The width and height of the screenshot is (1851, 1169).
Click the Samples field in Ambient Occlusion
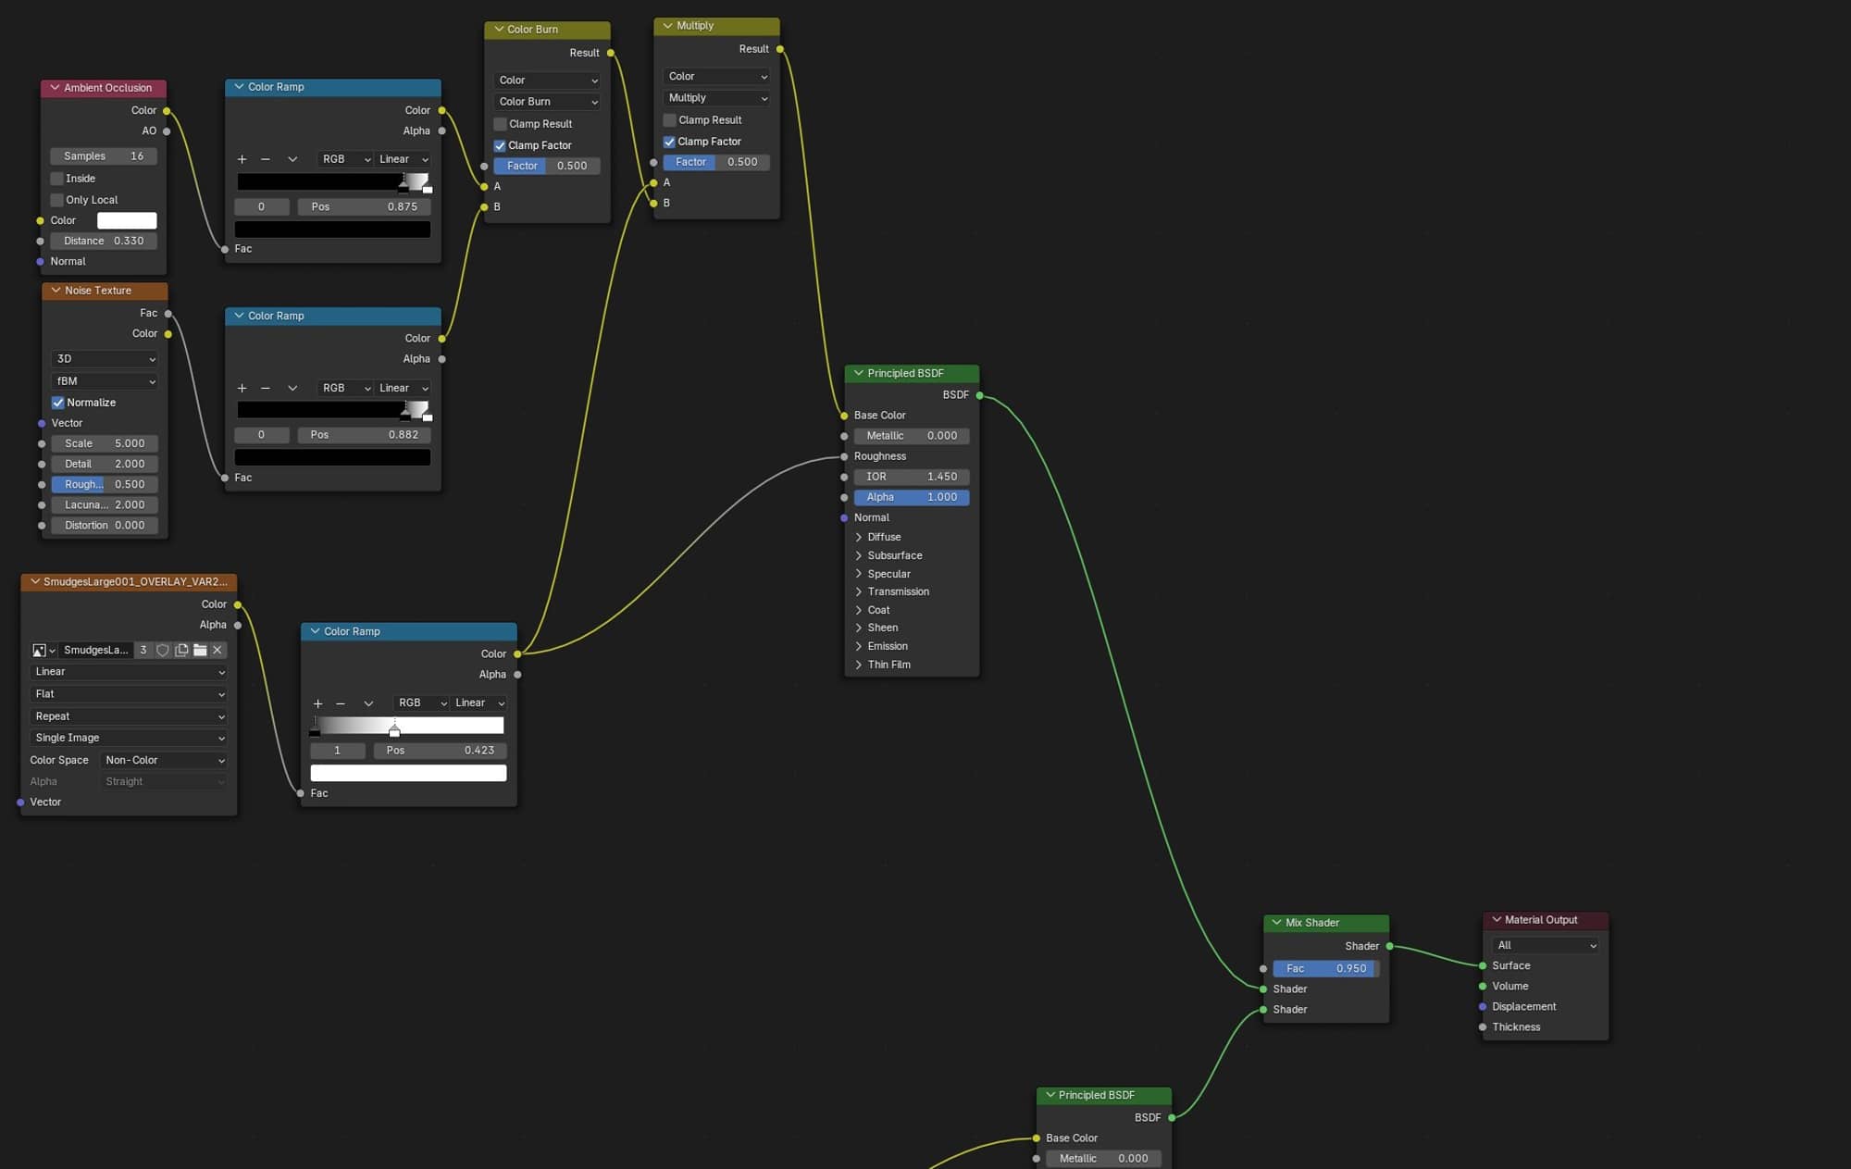coord(104,156)
